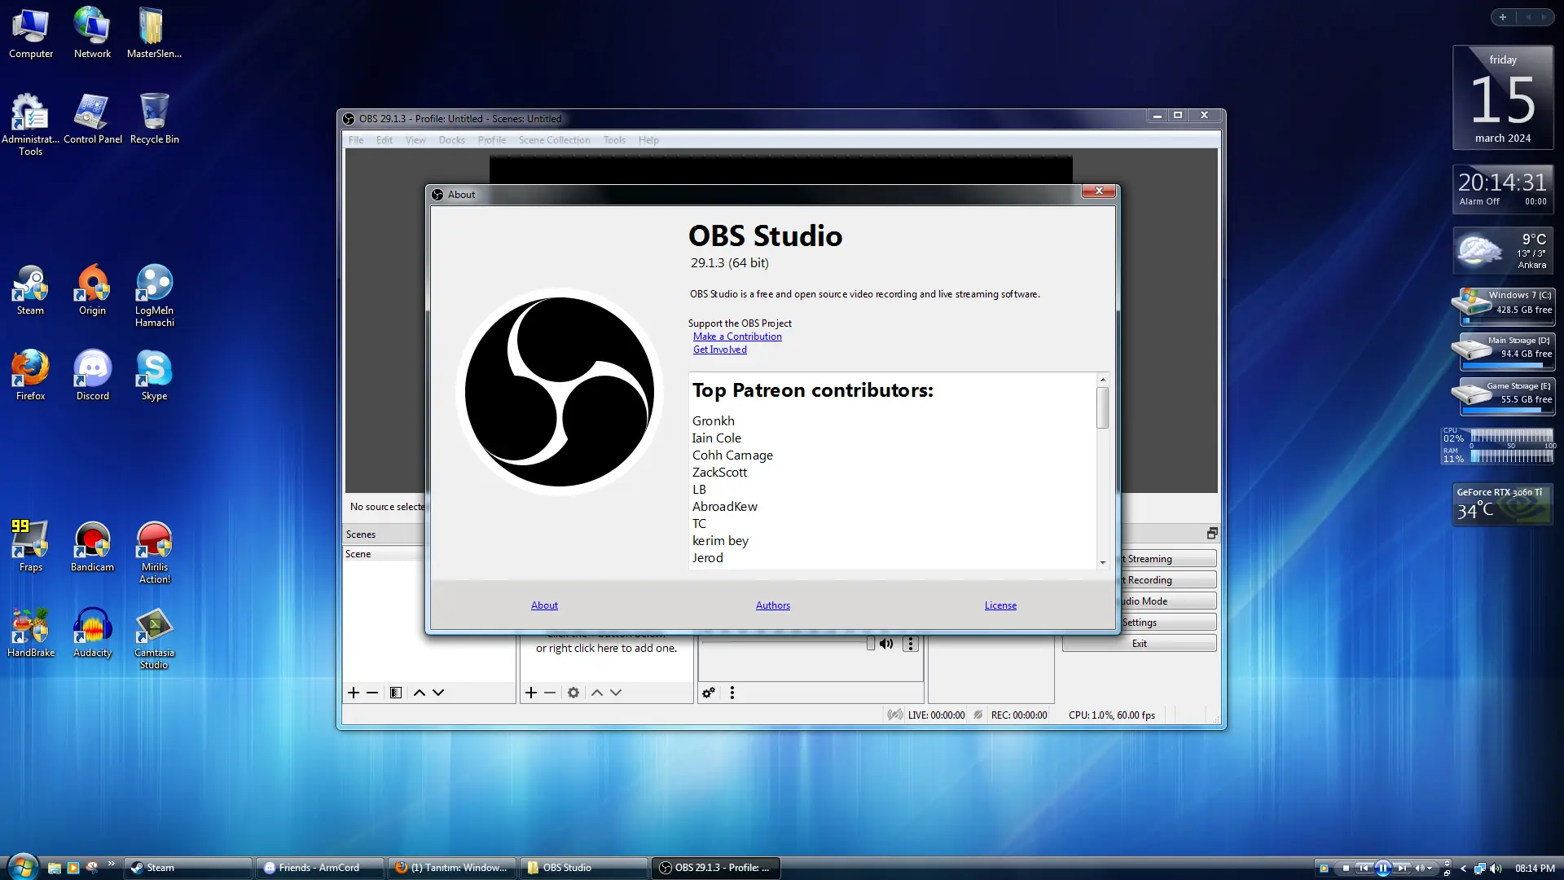This screenshot has width=1564, height=880.
Task: Select the Origin desktop shortcut
Action: tap(92, 290)
